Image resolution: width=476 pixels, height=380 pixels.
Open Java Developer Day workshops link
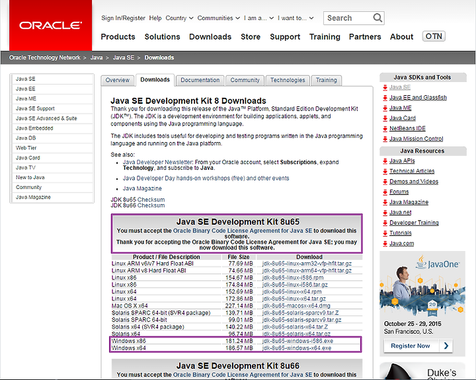[x=206, y=178]
